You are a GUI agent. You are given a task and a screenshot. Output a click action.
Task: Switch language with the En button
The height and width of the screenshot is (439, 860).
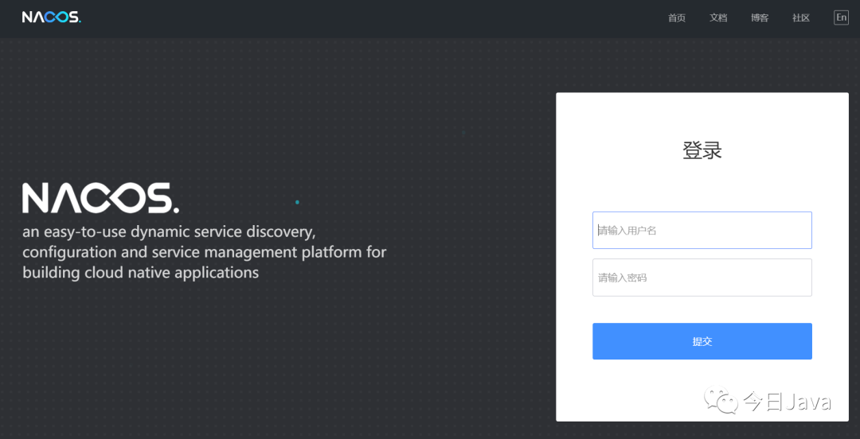click(x=842, y=17)
